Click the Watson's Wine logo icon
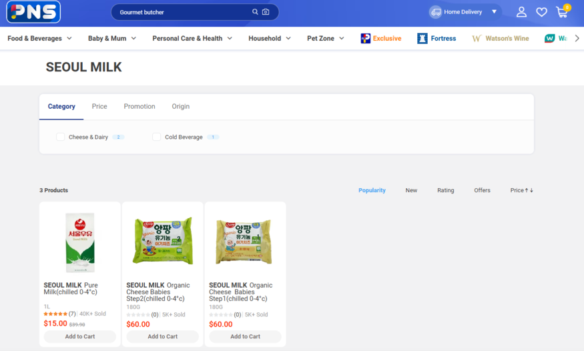The image size is (584, 351). click(477, 38)
